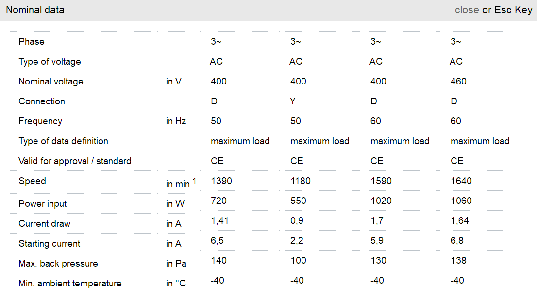
Task: Select the Connection row label
Action: pos(42,101)
